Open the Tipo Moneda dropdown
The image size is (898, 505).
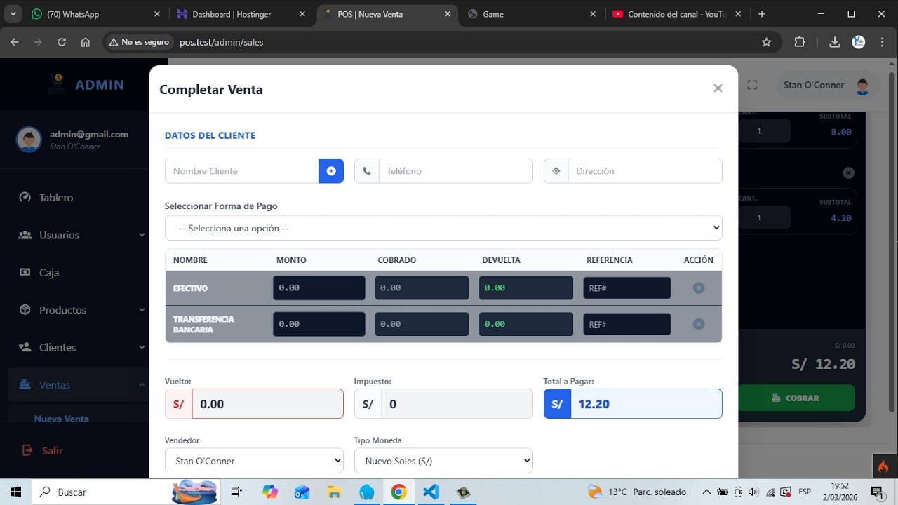[x=443, y=461]
